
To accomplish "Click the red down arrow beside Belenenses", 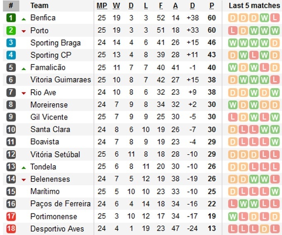I will point(24,180).
